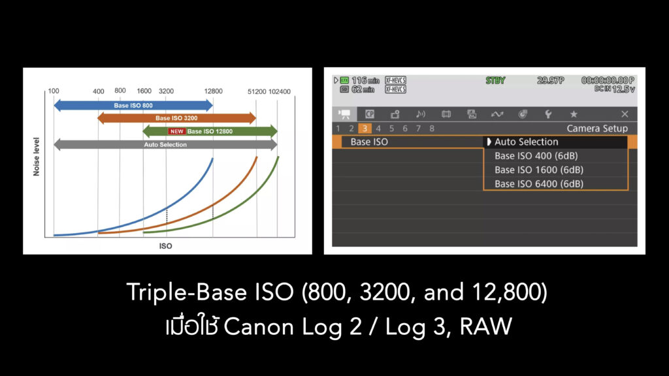Open the Recording/Media Setup menu icon
This screenshot has height=376, width=669.
tap(395, 114)
